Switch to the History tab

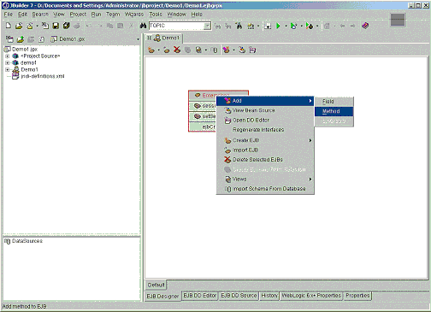(x=269, y=296)
